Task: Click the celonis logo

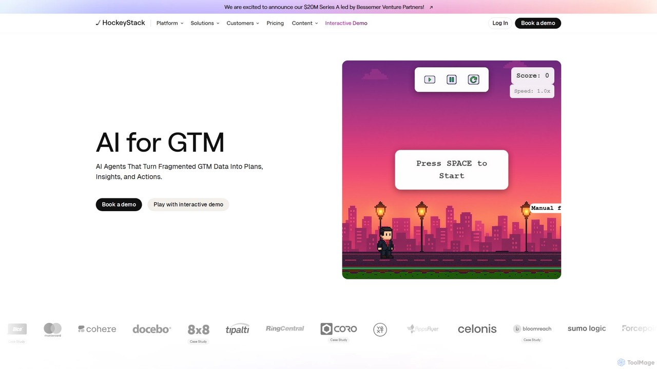Action: [477, 329]
